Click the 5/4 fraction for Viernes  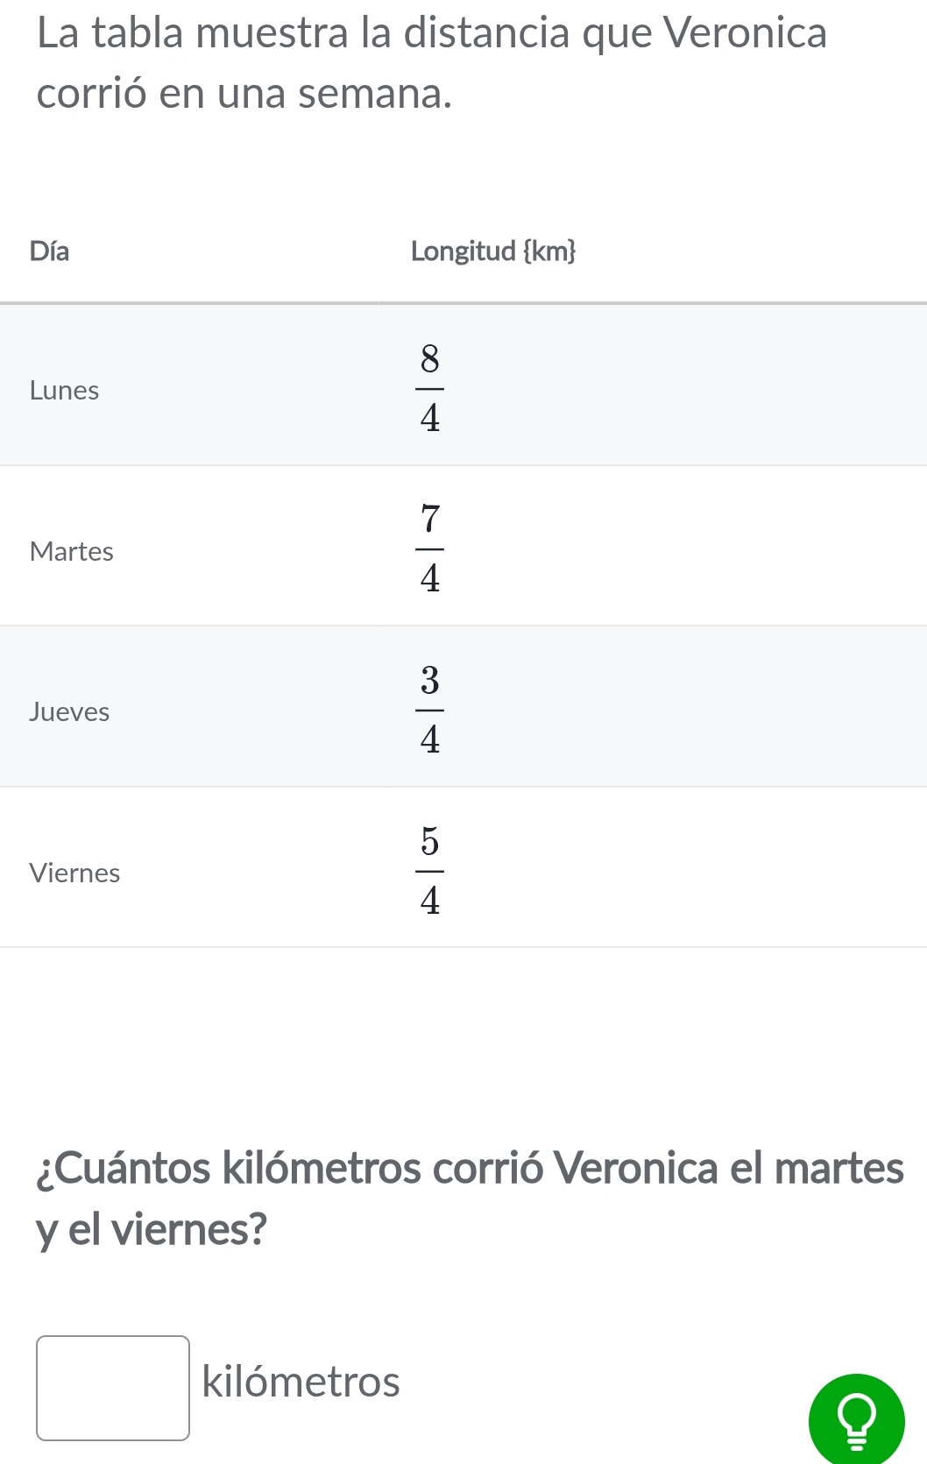(x=429, y=870)
